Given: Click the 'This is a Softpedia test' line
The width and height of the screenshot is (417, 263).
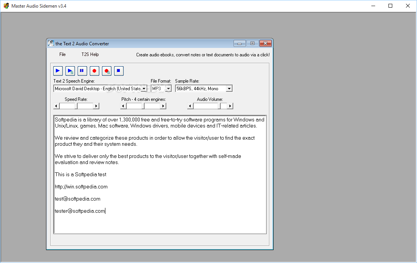Looking at the screenshot, I should (81, 174).
